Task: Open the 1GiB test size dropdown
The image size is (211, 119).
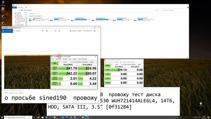Action: (67, 62)
